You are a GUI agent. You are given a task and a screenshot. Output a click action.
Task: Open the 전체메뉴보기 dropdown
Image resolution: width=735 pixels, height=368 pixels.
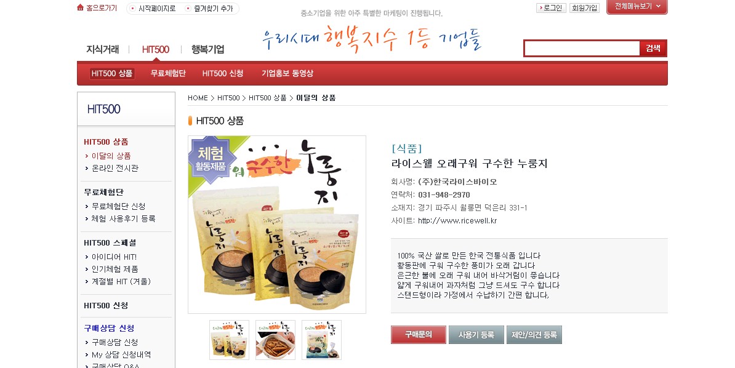pos(637,7)
